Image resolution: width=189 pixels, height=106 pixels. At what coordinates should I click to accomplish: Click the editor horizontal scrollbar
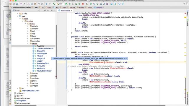[x=117, y=105]
